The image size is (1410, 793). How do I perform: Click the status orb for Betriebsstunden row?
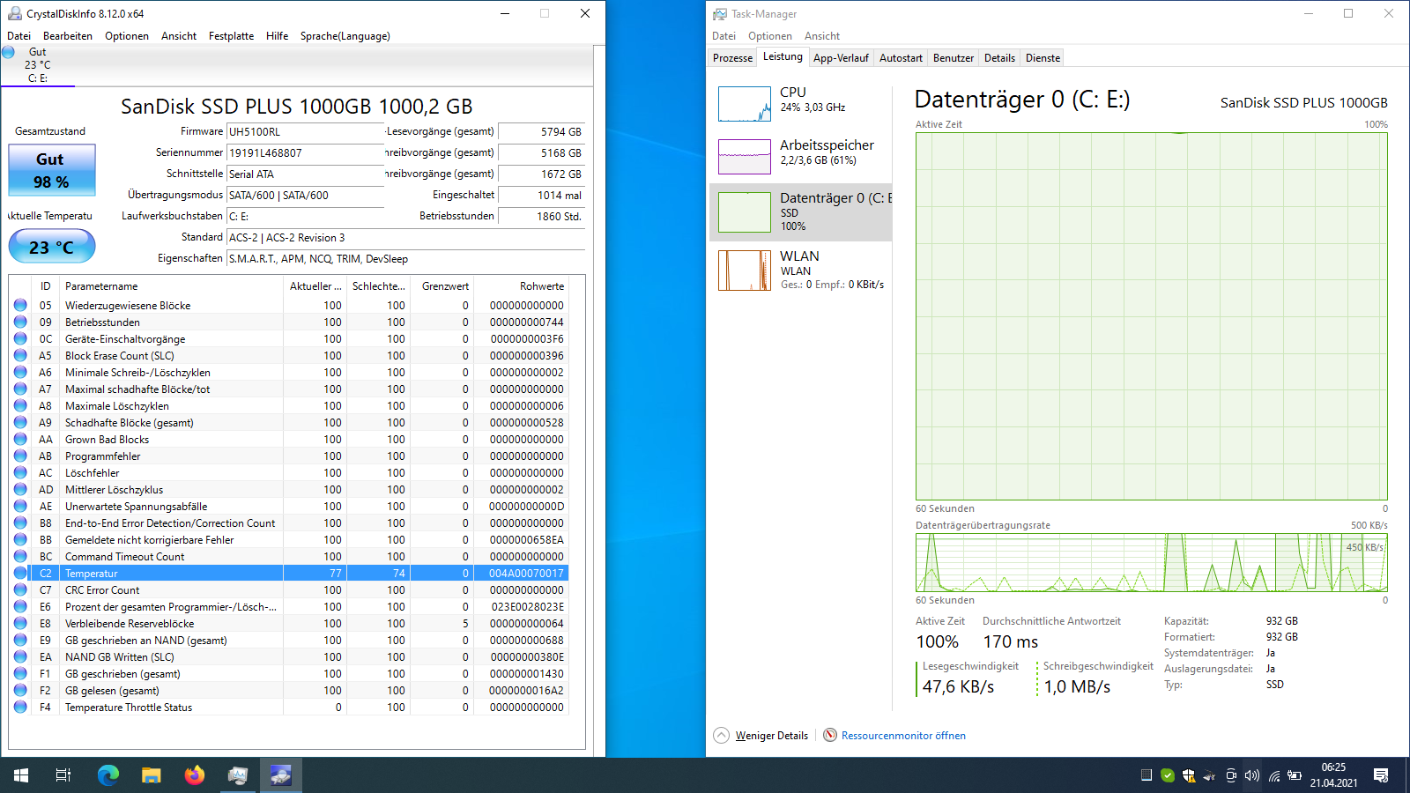[x=20, y=322]
